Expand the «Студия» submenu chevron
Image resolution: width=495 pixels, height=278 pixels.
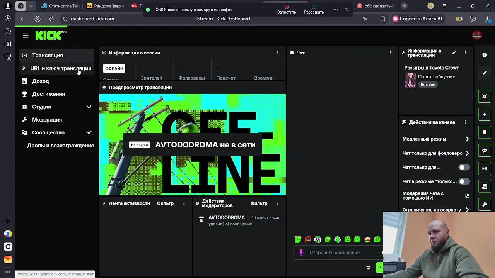pyautogui.click(x=89, y=107)
